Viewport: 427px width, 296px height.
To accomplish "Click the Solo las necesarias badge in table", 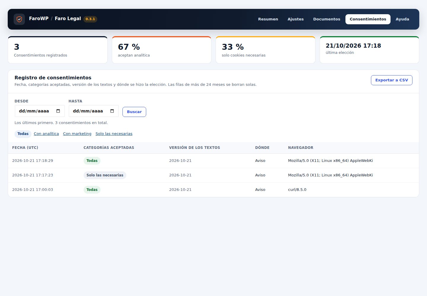I will coord(105,175).
